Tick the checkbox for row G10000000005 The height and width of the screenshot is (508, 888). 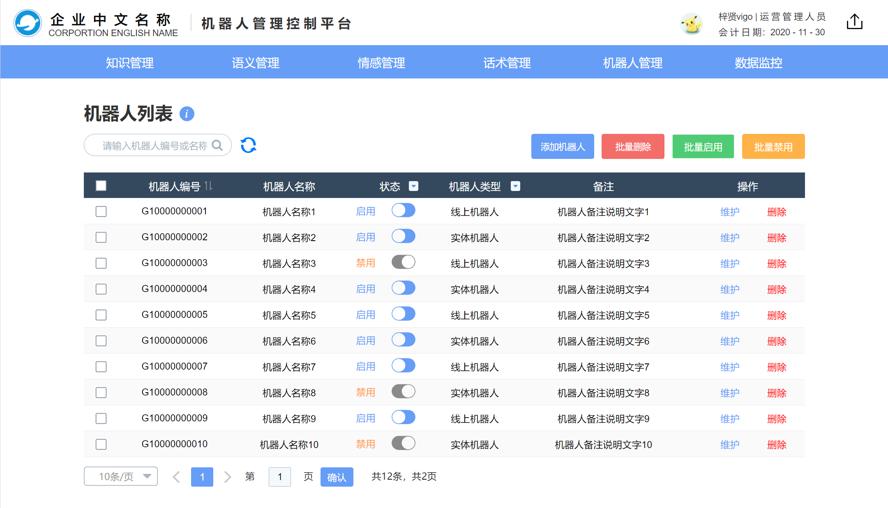click(101, 315)
